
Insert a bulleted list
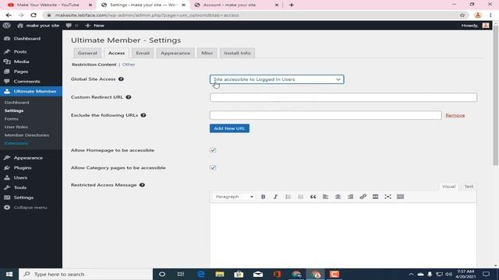[288, 197]
